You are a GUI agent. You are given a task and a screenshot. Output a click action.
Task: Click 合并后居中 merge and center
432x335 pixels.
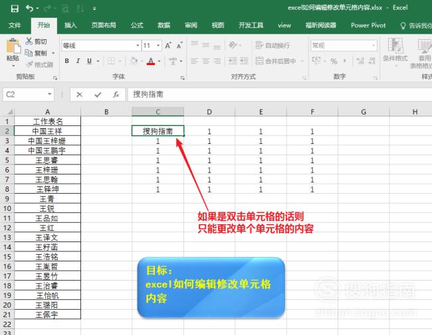[276, 61]
